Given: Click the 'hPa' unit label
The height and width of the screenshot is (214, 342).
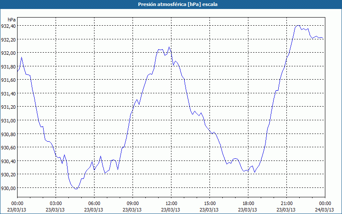Looking at the screenshot, I should pos(12,20).
